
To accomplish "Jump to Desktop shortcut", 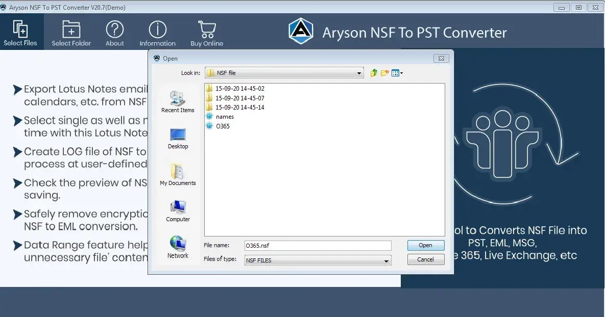I will [178, 139].
